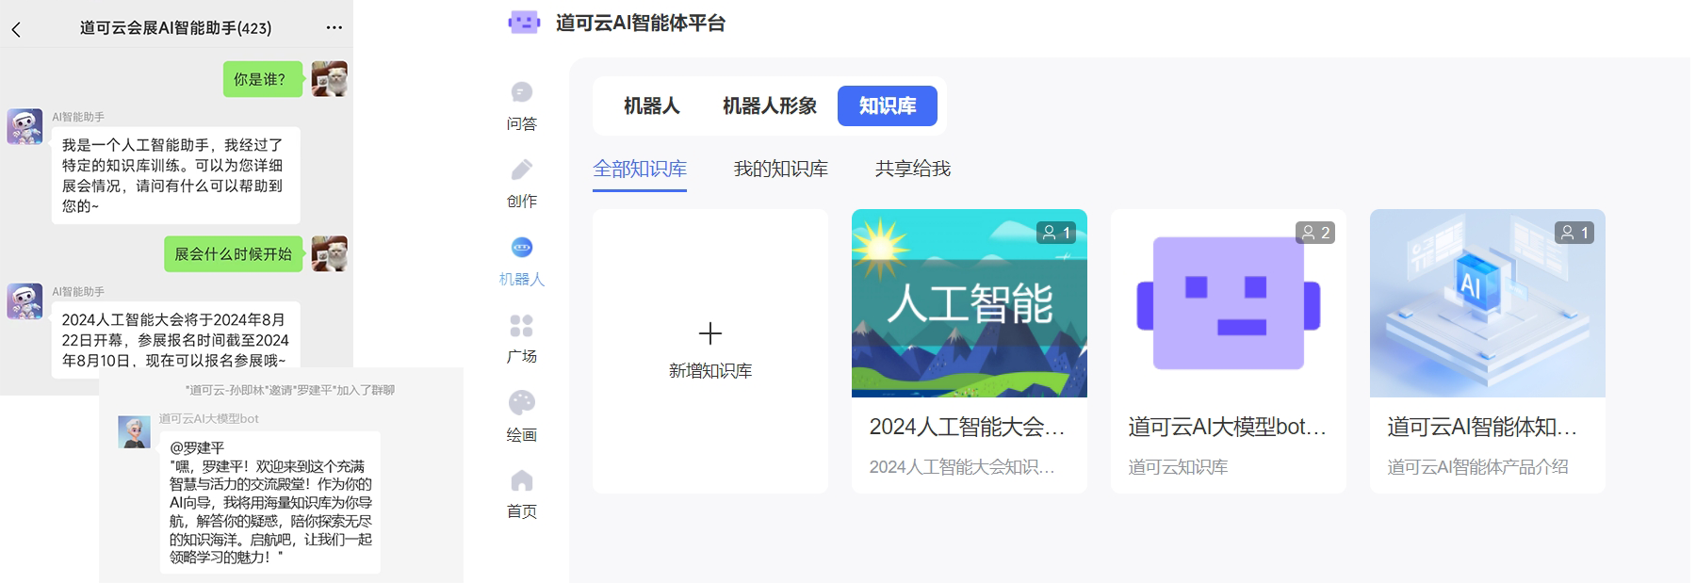Show the 共享给我 shared tab
Image resolution: width=1696 pixels, height=583 pixels.
pyautogui.click(x=912, y=170)
